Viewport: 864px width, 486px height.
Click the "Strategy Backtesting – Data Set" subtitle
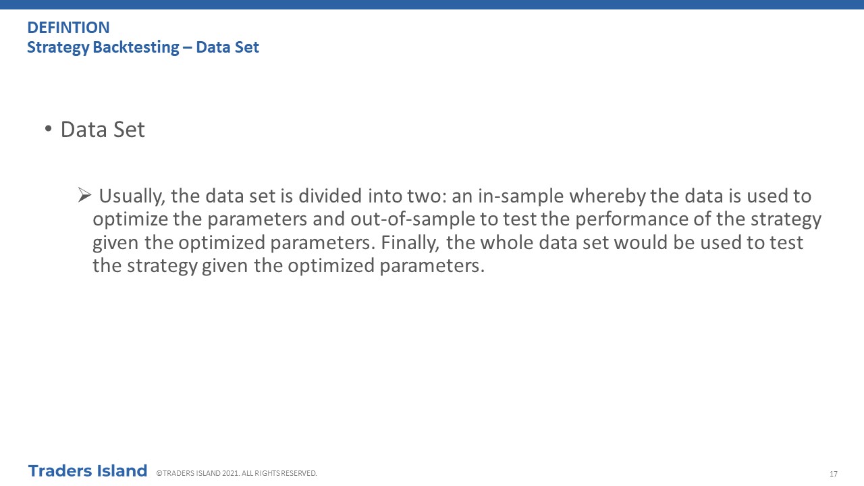coord(143,47)
